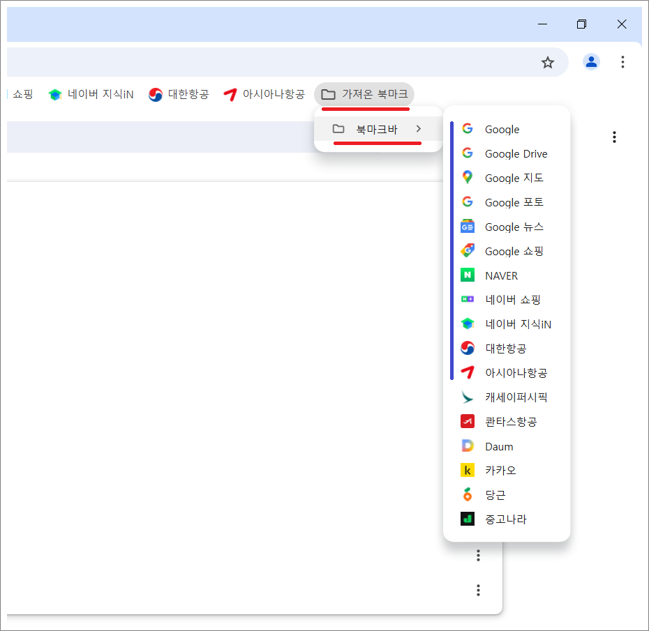Open the 당근 bookmark
The height and width of the screenshot is (631, 649).
(x=507, y=495)
